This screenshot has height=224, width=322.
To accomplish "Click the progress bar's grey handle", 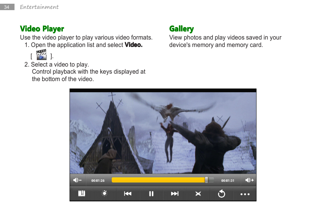I will pos(206,180).
